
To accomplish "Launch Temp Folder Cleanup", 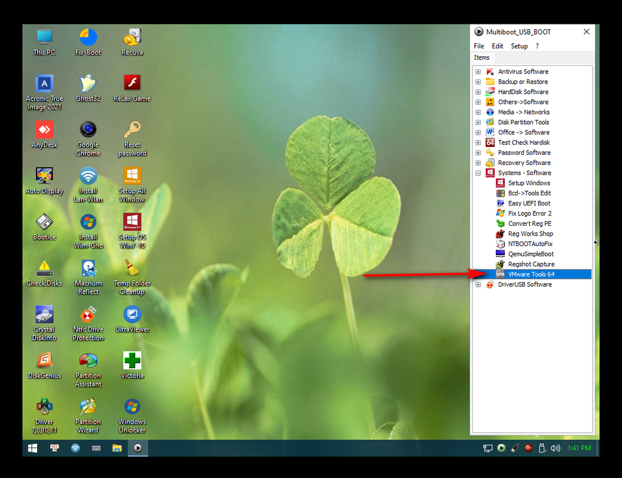I will [x=132, y=277].
